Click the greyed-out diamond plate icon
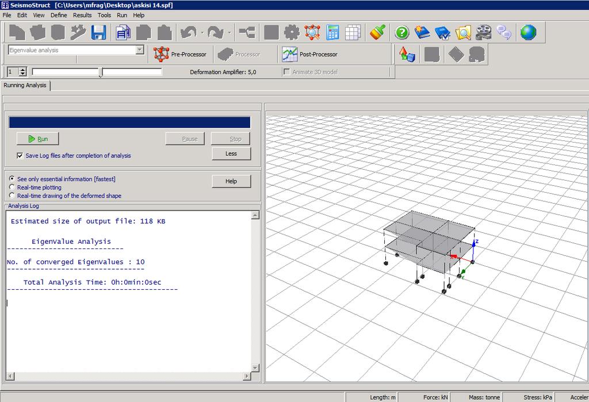Image resolution: width=589 pixels, height=402 pixels. click(456, 55)
